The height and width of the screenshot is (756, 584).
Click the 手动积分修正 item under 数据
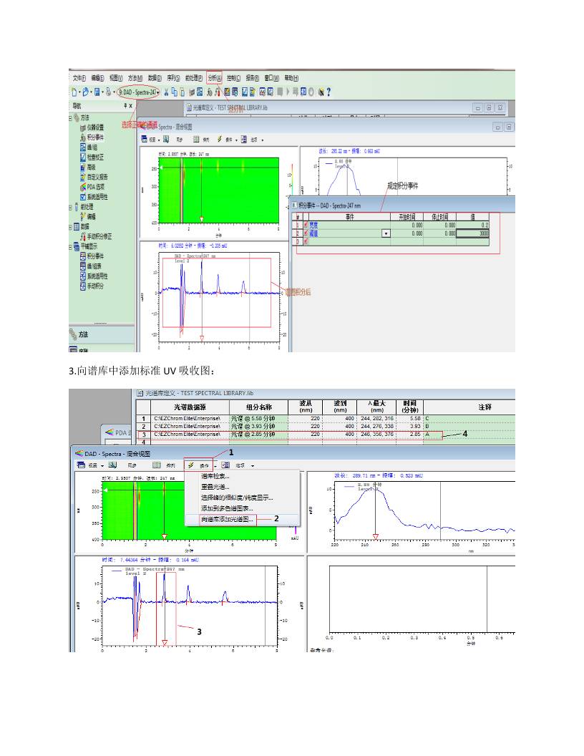click(x=99, y=236)
